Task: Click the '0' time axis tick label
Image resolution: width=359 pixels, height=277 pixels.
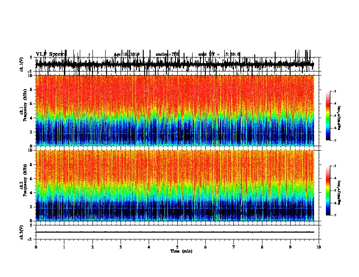Action: [36, 247]
